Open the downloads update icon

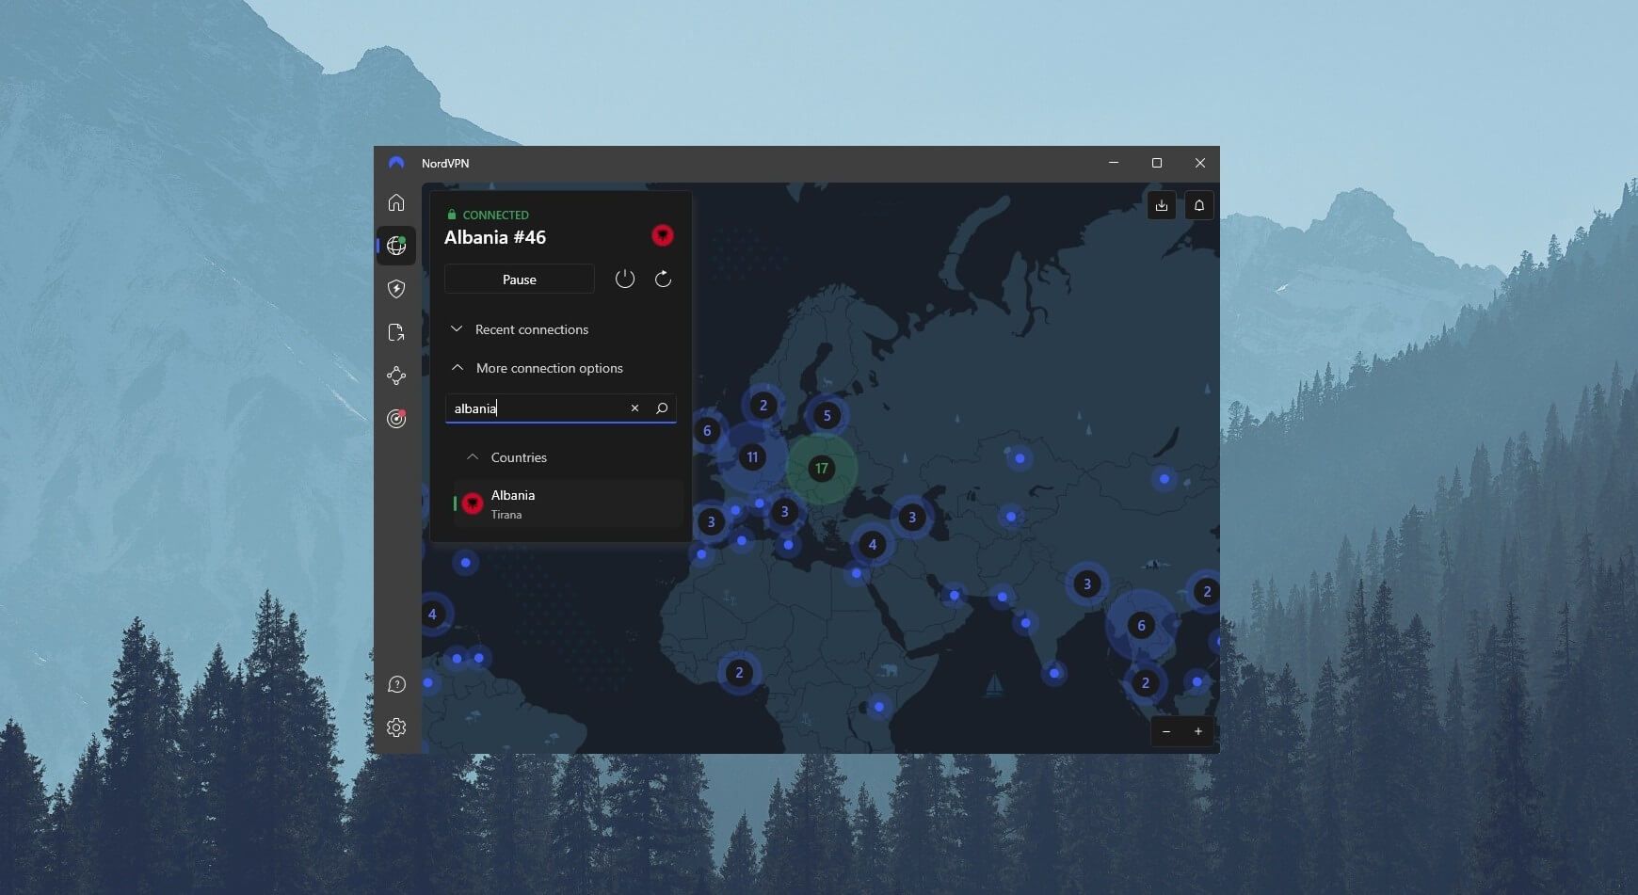click(1162, 205)
